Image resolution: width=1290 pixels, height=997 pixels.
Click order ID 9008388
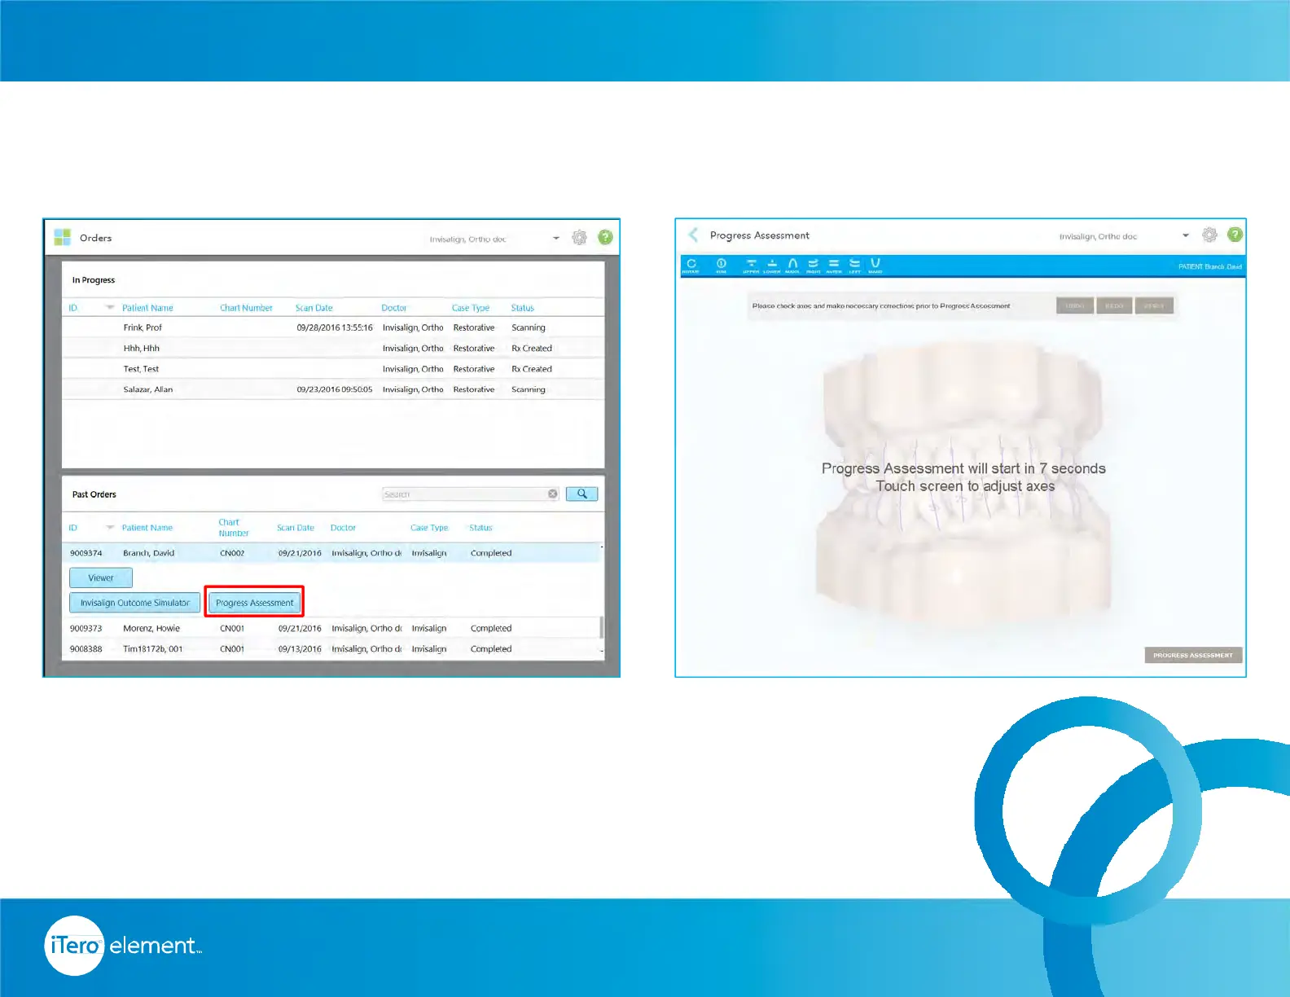86,649
